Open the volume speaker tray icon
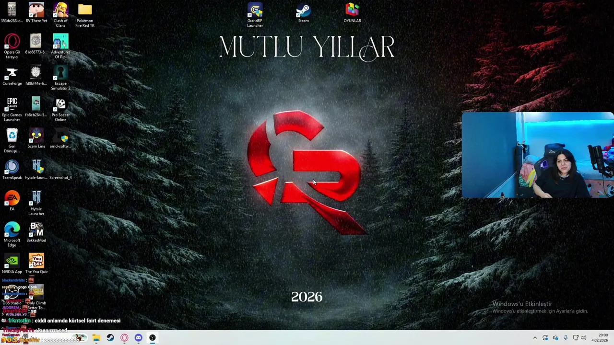 coord(584,338)
